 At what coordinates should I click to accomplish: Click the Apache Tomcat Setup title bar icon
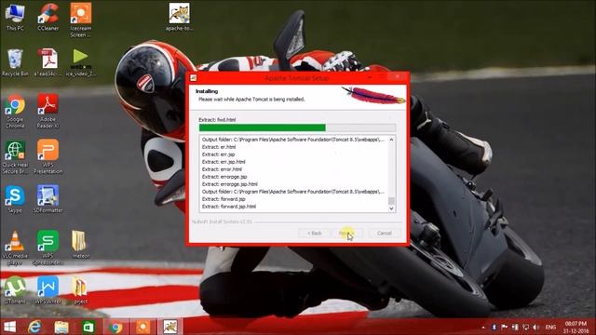pos(193,78)
